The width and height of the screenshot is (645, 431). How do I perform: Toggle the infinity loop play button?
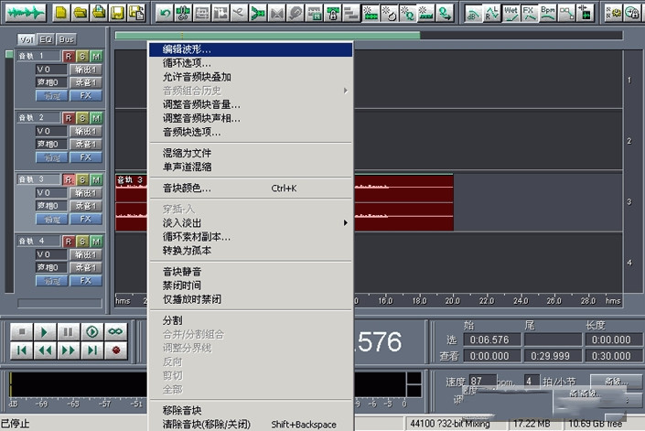coord(115,331)
